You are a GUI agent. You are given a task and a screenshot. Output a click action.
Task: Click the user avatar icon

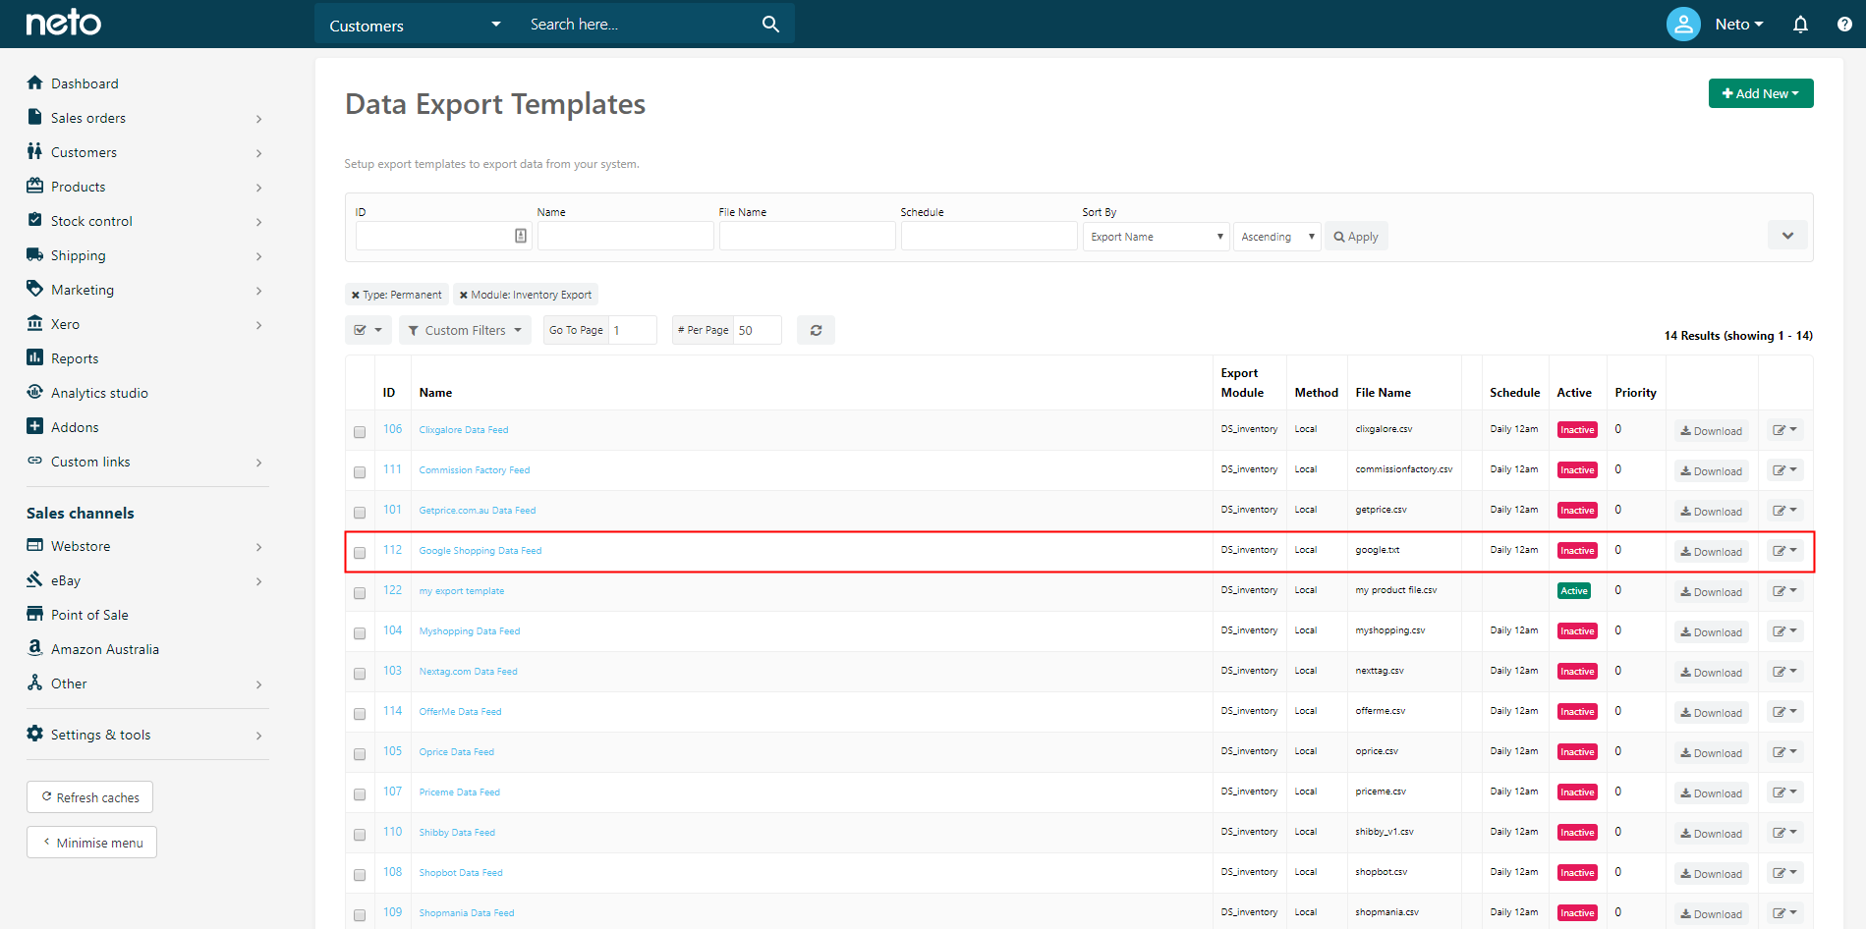tap(1683, 25)
